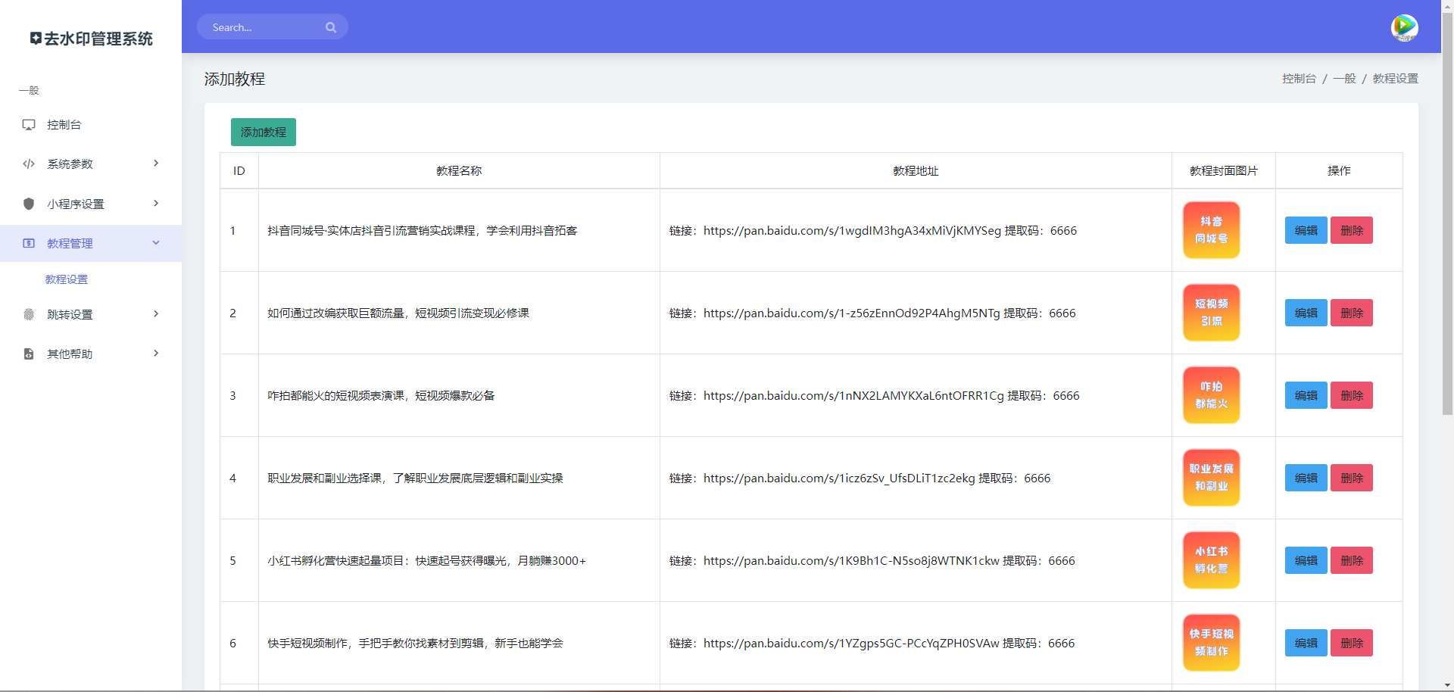Image resolution: width=1454 pixels, height=692 pixels.
Task: Edit tutorial row 1 抖音同城号
Action: 1306,230
